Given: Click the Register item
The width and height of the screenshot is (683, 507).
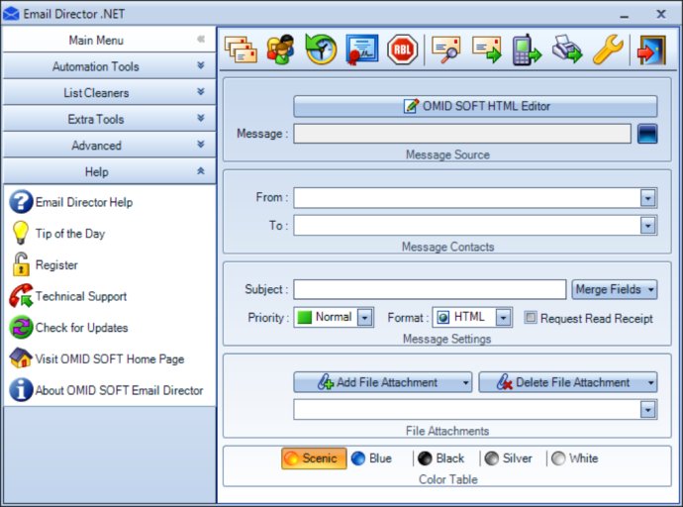Looking at the screenshot, I should tap(45, 264).
